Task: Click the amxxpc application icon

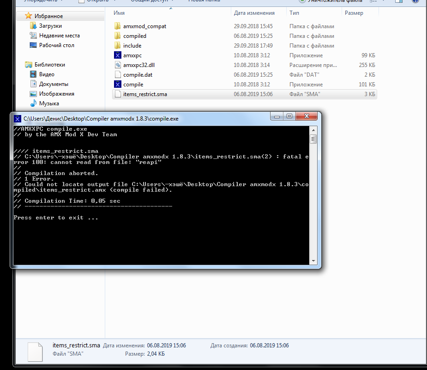Action: [x=117, y=55]
